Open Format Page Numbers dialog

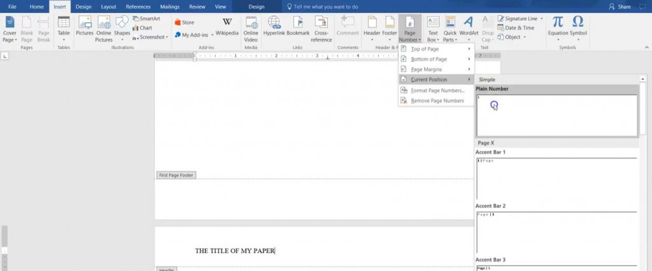point(436,90)
